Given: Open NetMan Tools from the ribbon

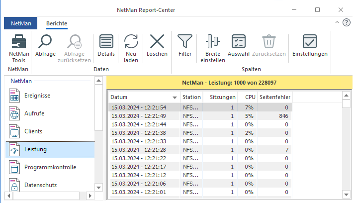Looking at the screenshot, I should pyautogui.click(x=19, y=48).
